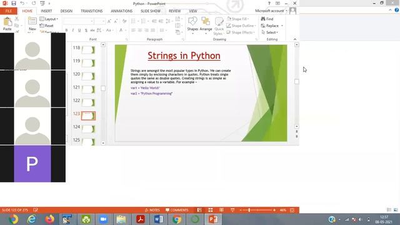Click the Strings in Python slide title
This screenshot has height=225, width=400.
[x=184, y=56]
